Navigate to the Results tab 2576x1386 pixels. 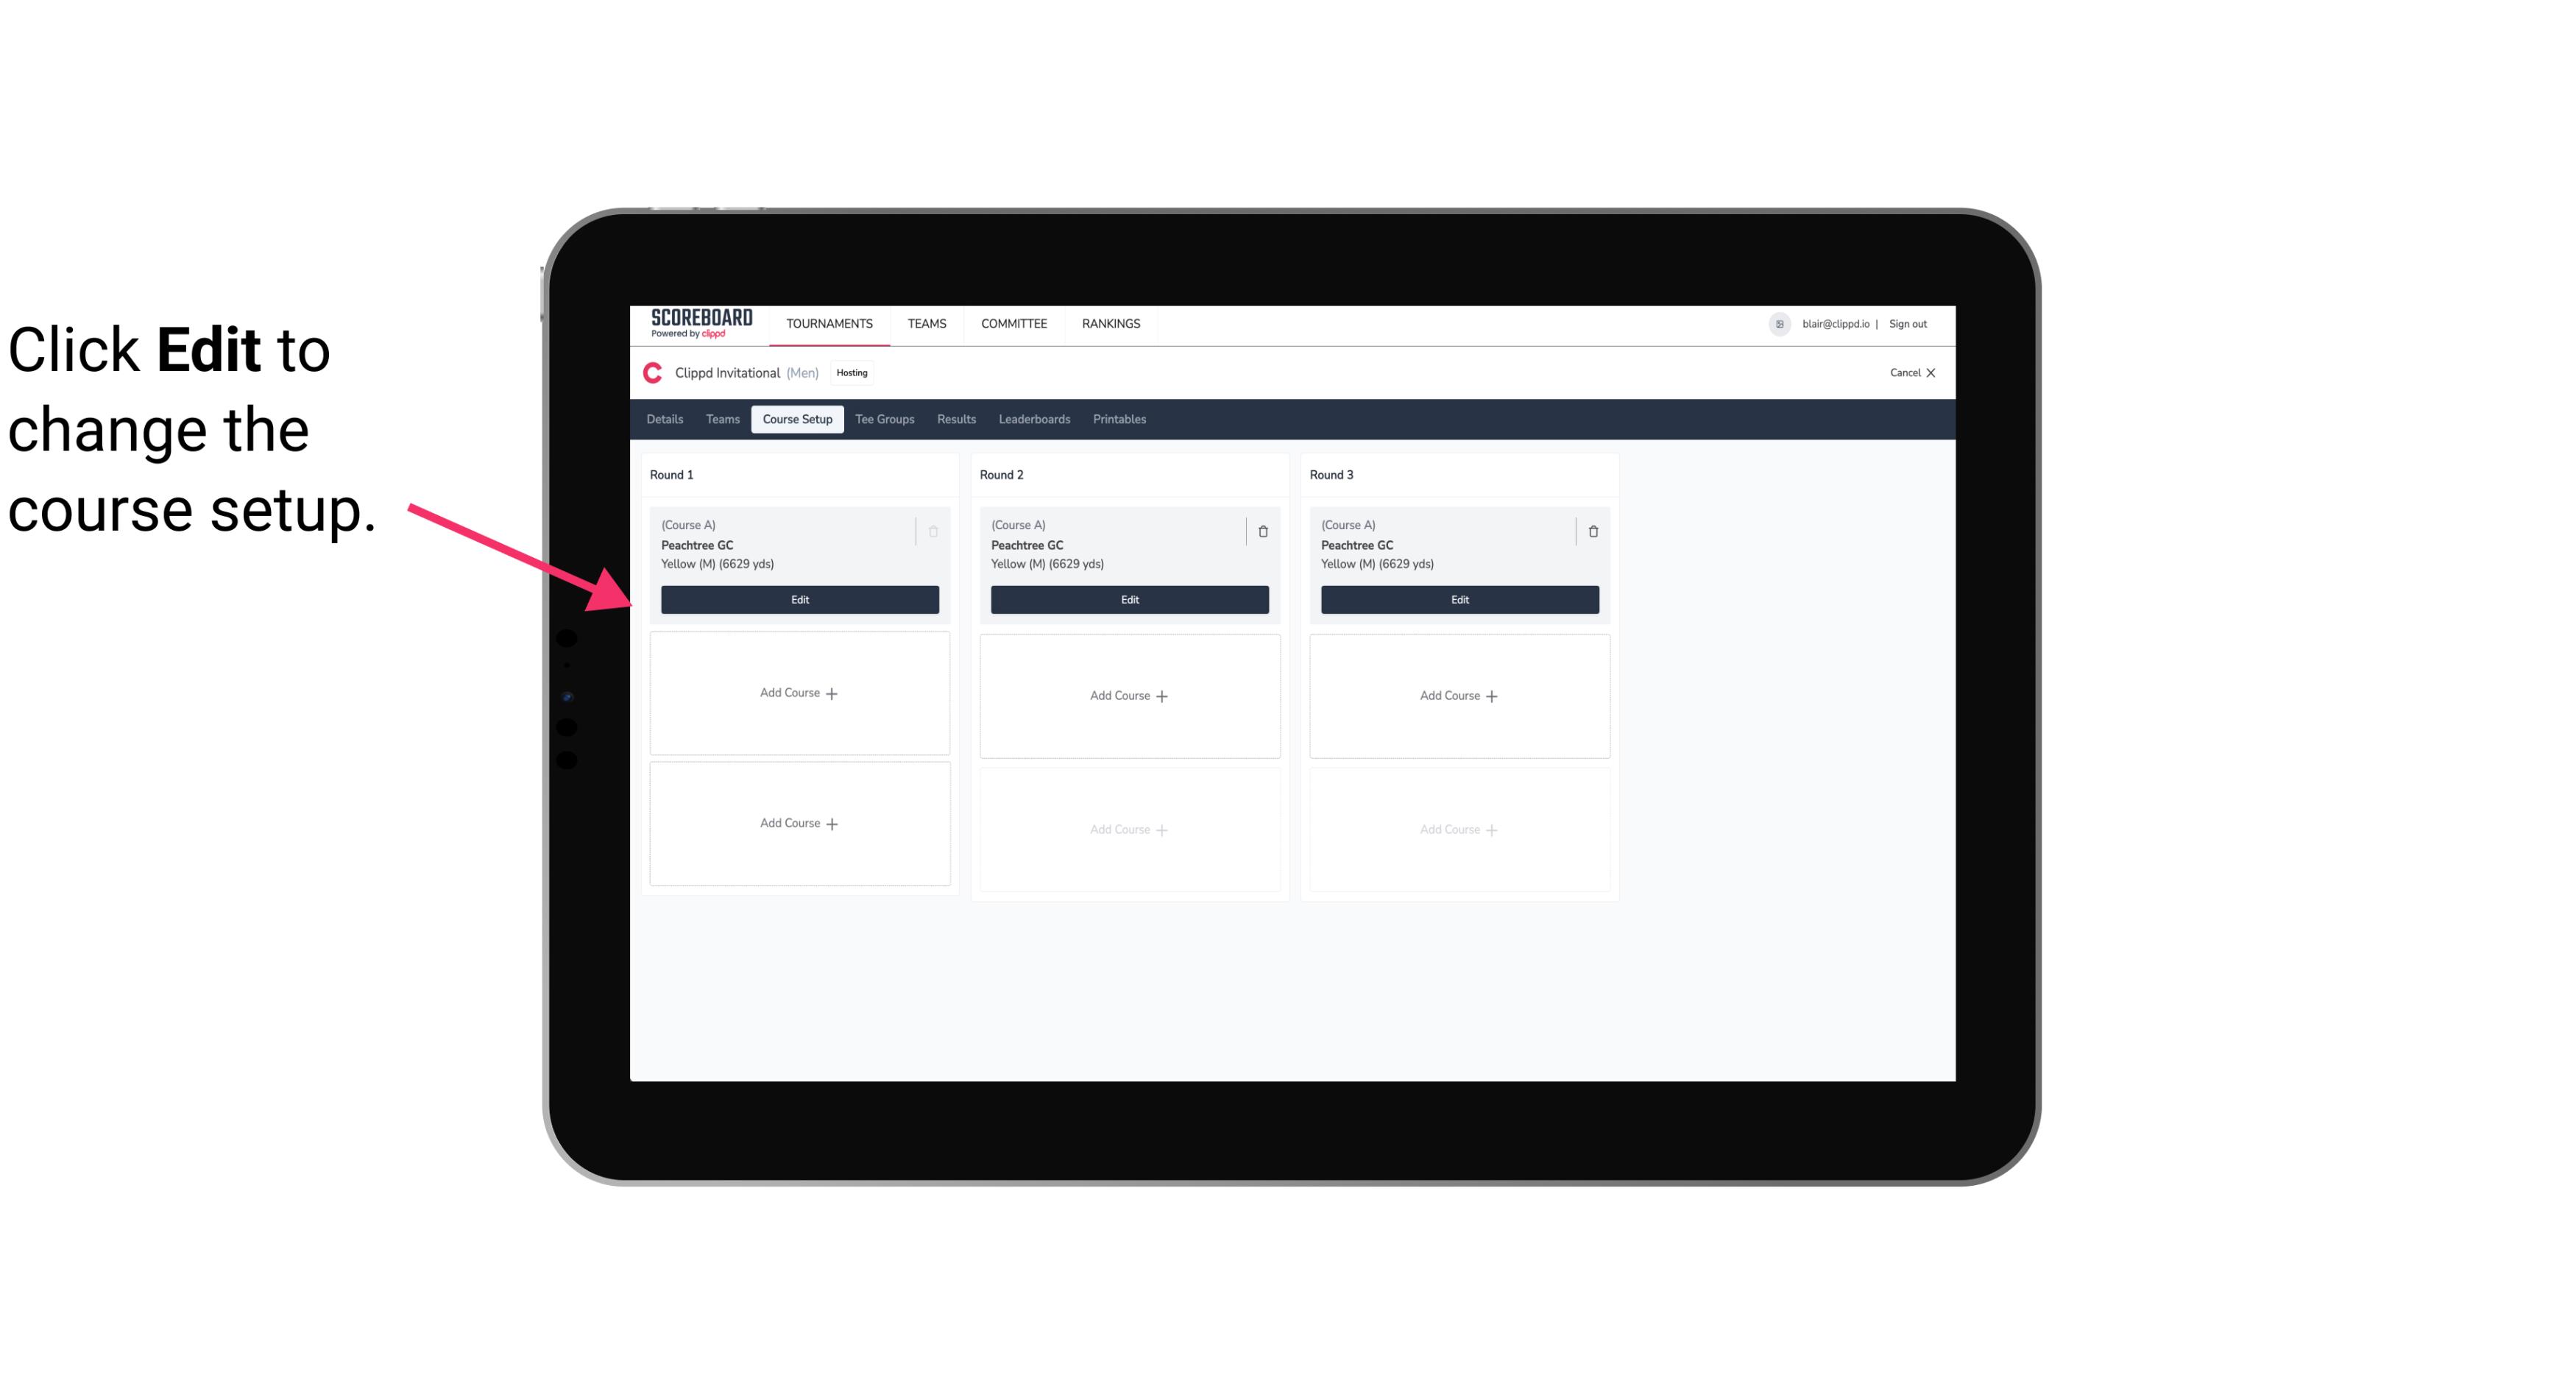point(957,420)
